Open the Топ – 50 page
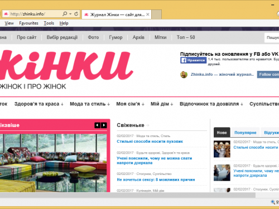This screenshot has height=209, width=279. pos(186,37)
